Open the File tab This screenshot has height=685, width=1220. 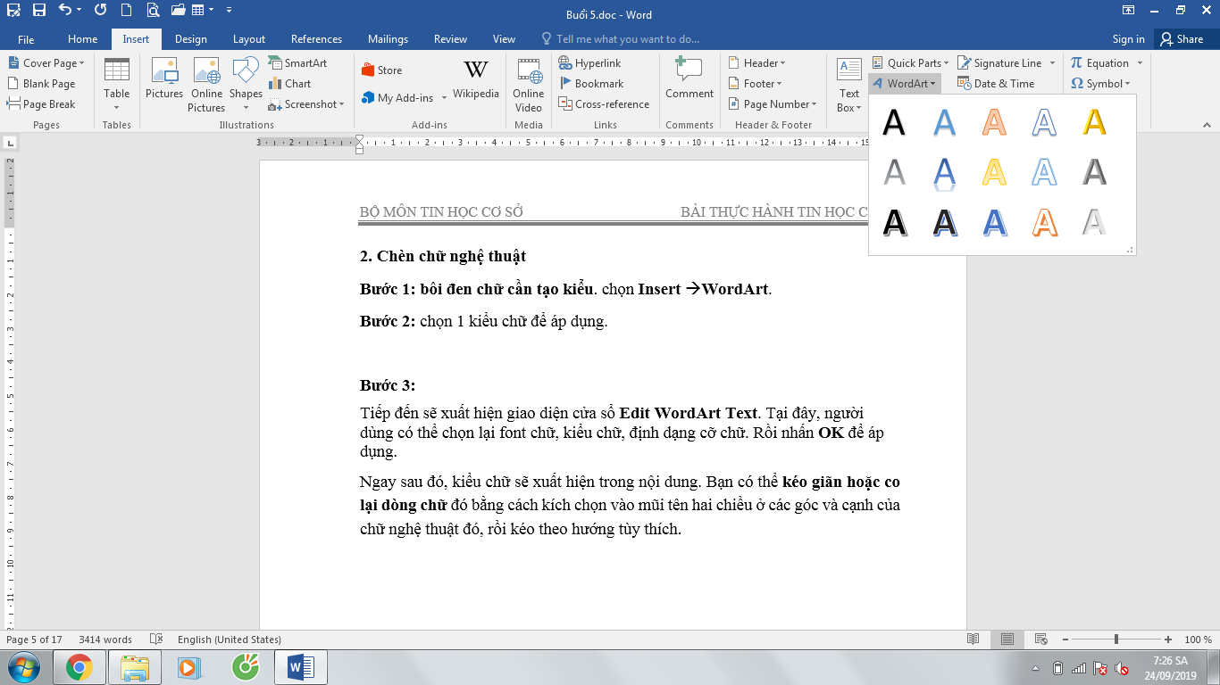point(26,39)
